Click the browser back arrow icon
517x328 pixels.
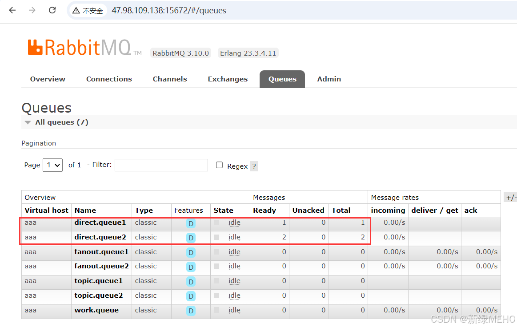pyautogui.click(x=12, y=10)
